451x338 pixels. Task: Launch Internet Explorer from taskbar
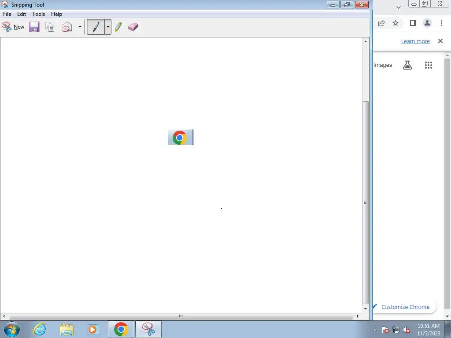point(39,329)
